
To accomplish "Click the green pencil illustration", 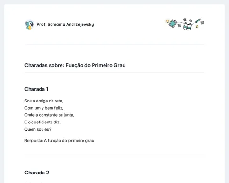I will pyautogui.click(x=198, y=21).
